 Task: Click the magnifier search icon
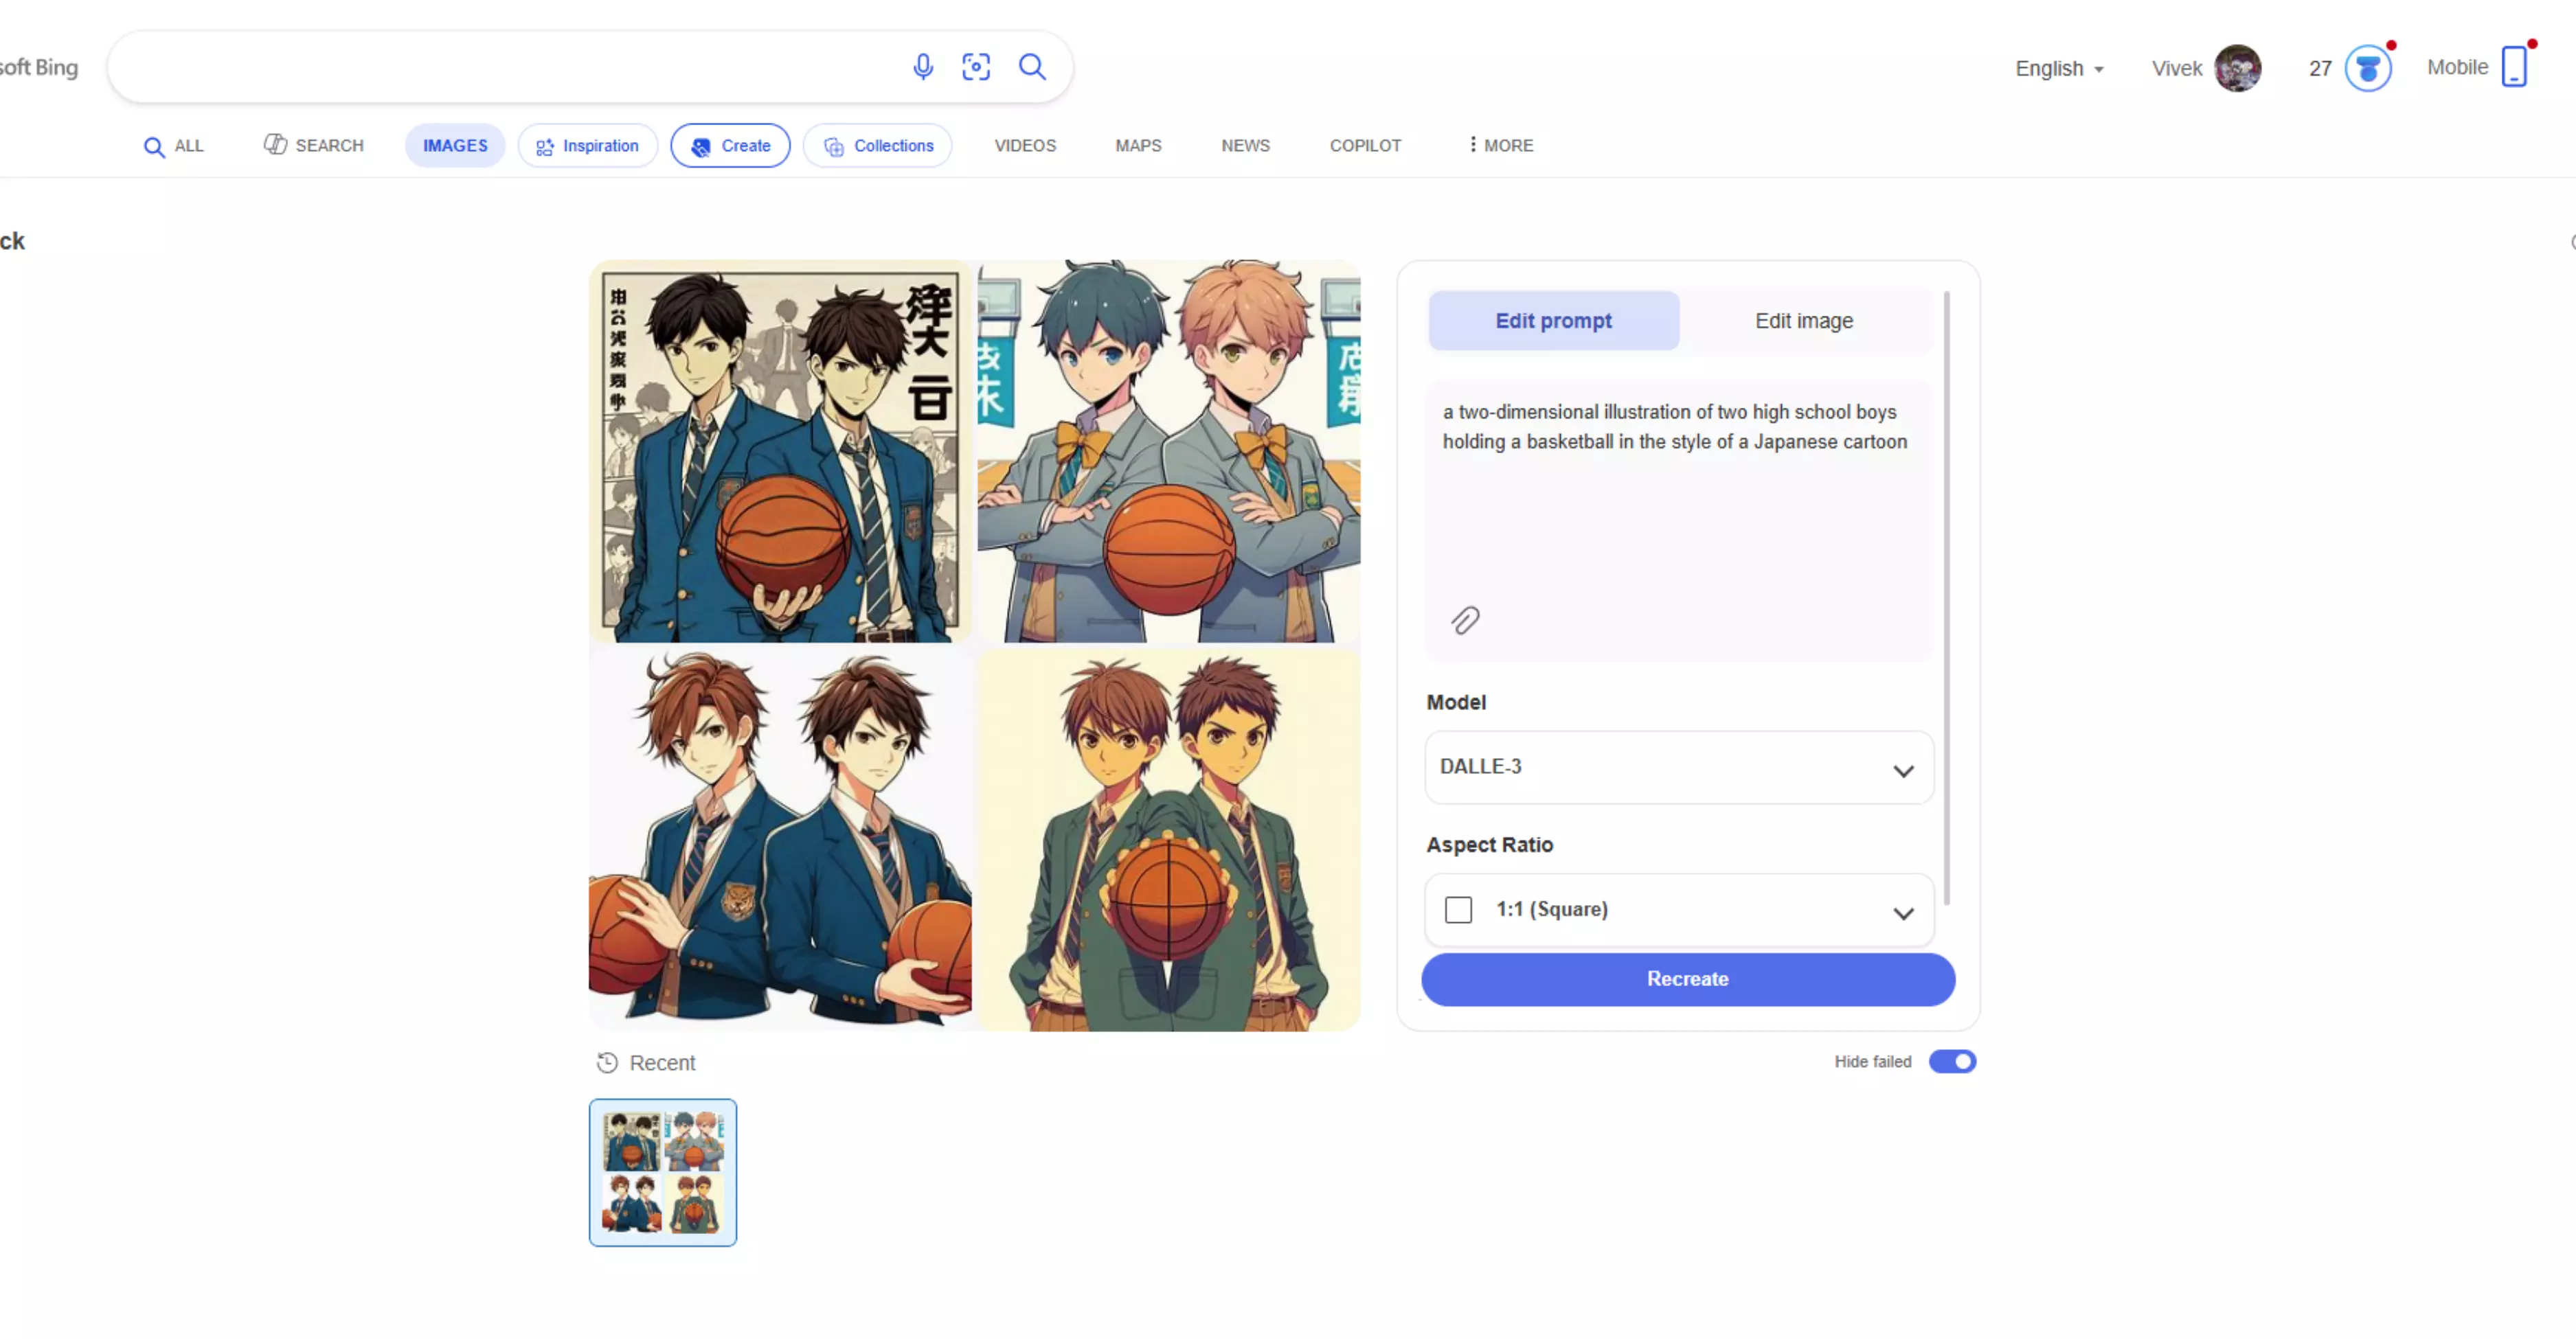(1032, 67)
